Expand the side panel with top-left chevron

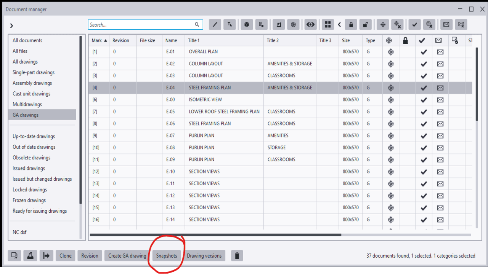click(11, 25)
